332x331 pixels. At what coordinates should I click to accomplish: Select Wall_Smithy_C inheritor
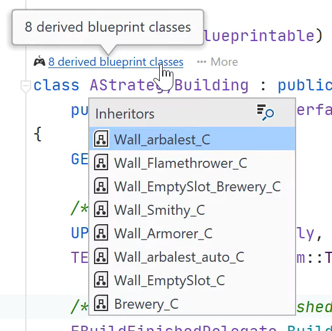tap(192, 210)
